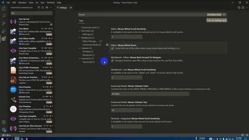249x140 pixels.
Task: Select the Live Sass Compiler by Ritwick Dey
Action: pyautogui.click(x=32, y=51)
